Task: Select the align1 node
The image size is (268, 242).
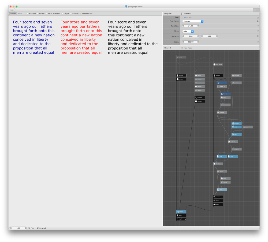Action: (218, 201)
